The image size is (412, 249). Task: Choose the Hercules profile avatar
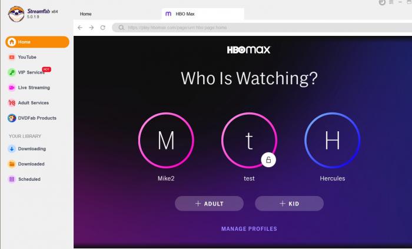pyautogui.click(x=333, y=140)
